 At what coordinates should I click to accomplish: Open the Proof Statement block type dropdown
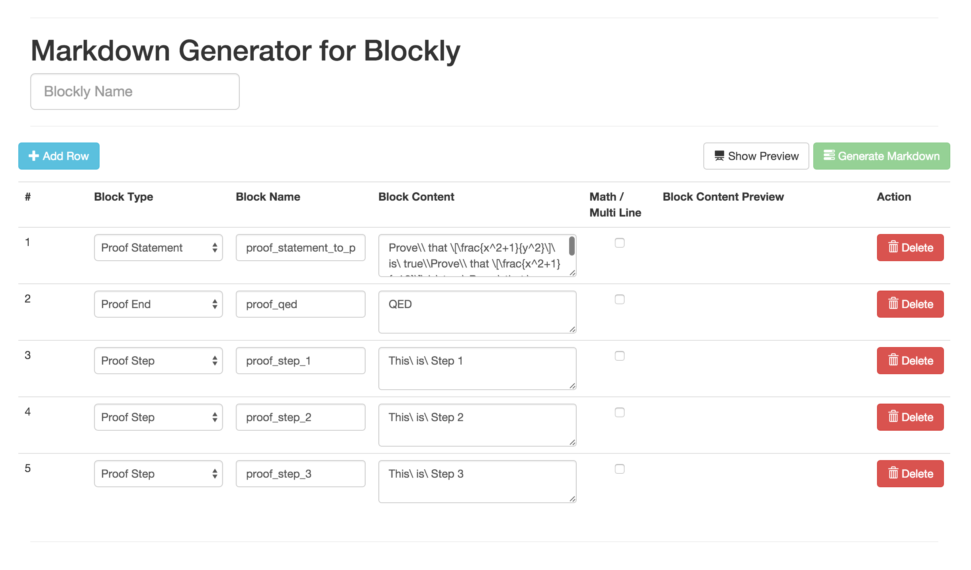[x=158, y=248]
